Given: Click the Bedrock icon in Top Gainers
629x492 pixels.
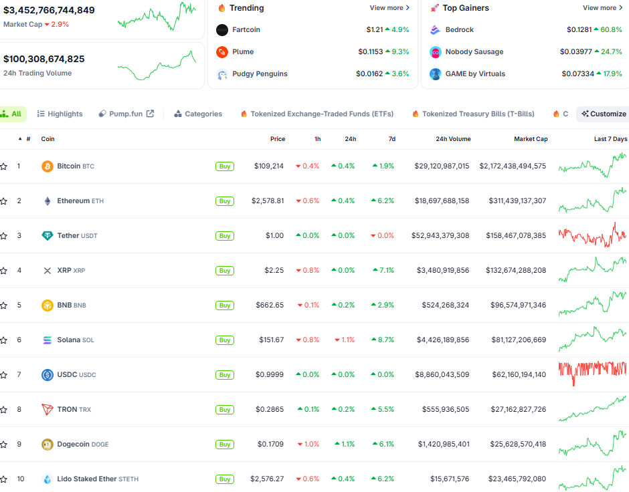Looking at the screenshot, I should click(435, 30).
